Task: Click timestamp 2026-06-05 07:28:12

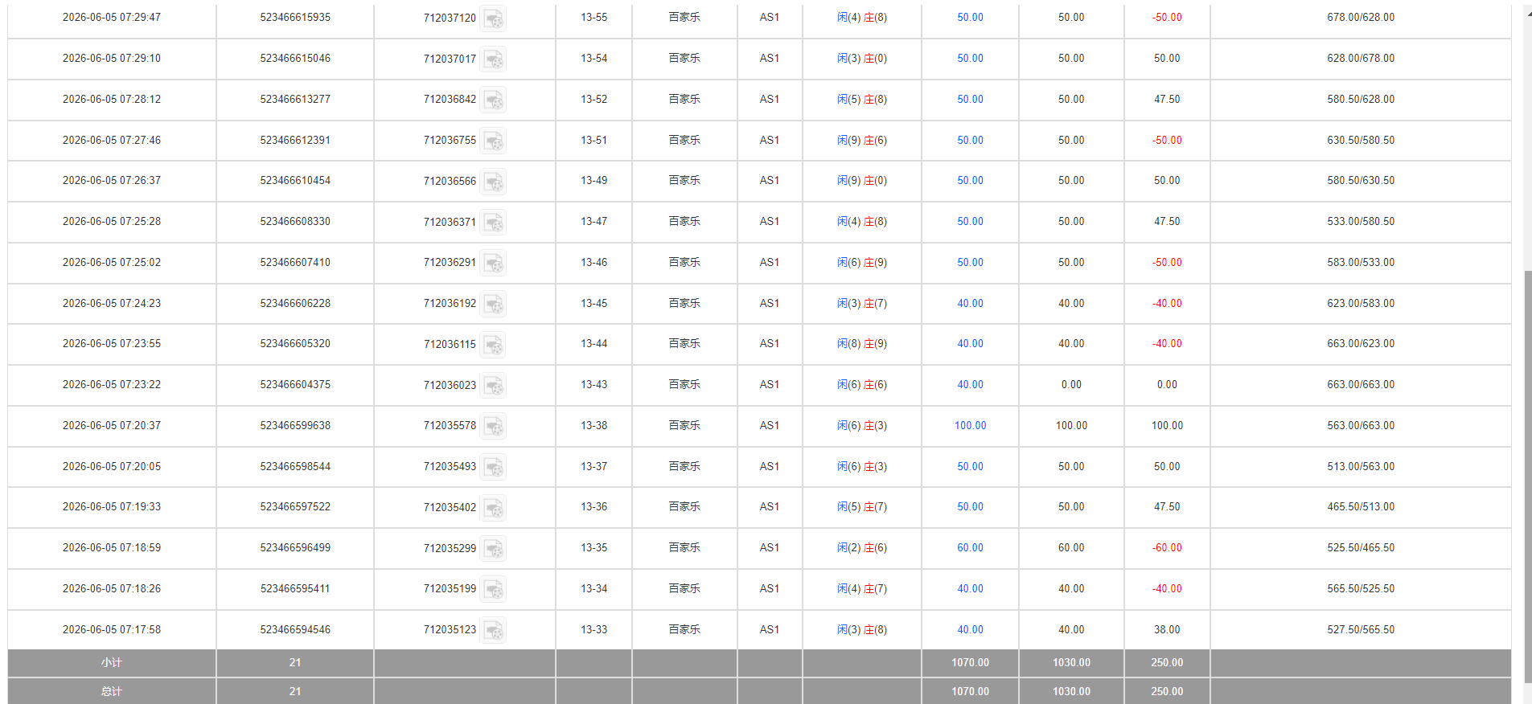Action: pos(112,99)
